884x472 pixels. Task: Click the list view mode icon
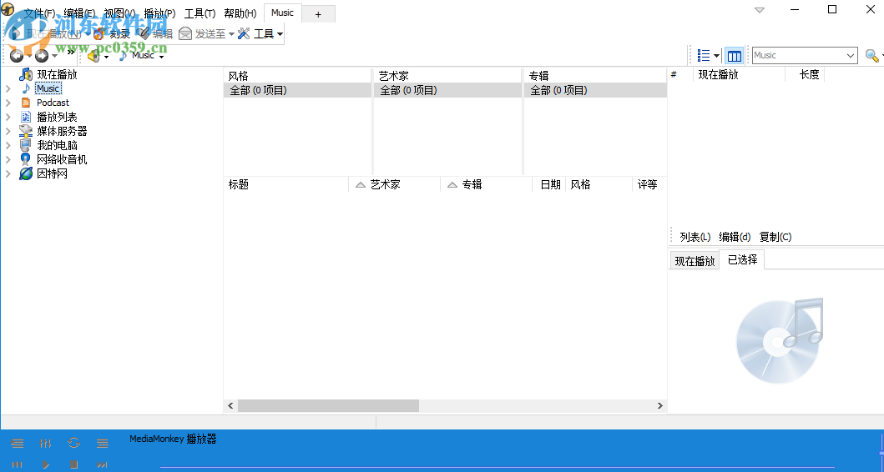tap(704, 55)
